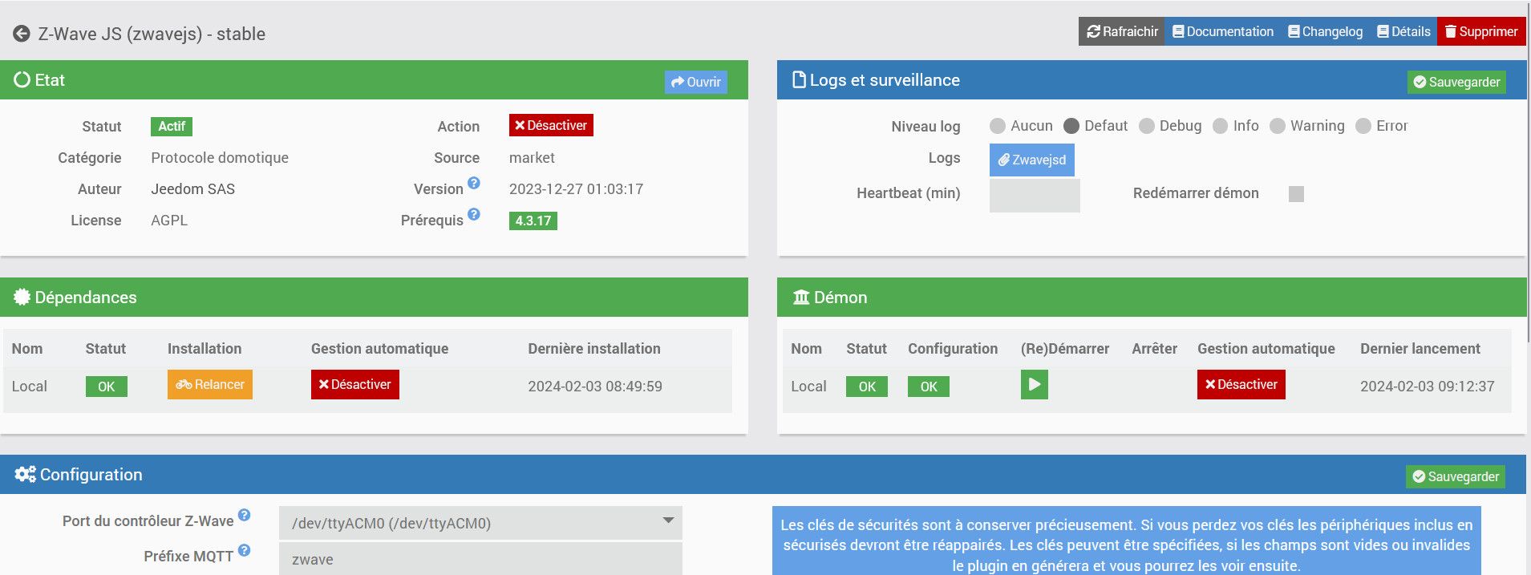Click the Jeedom SAS author text
Image resolution: width=1531 pixels, height=575 pixels.
tap(192, 189)
